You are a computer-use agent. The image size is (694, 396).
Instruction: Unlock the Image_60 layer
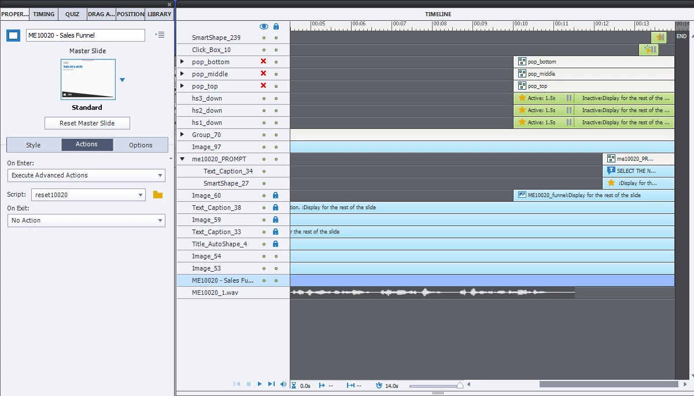pos(276,195)
